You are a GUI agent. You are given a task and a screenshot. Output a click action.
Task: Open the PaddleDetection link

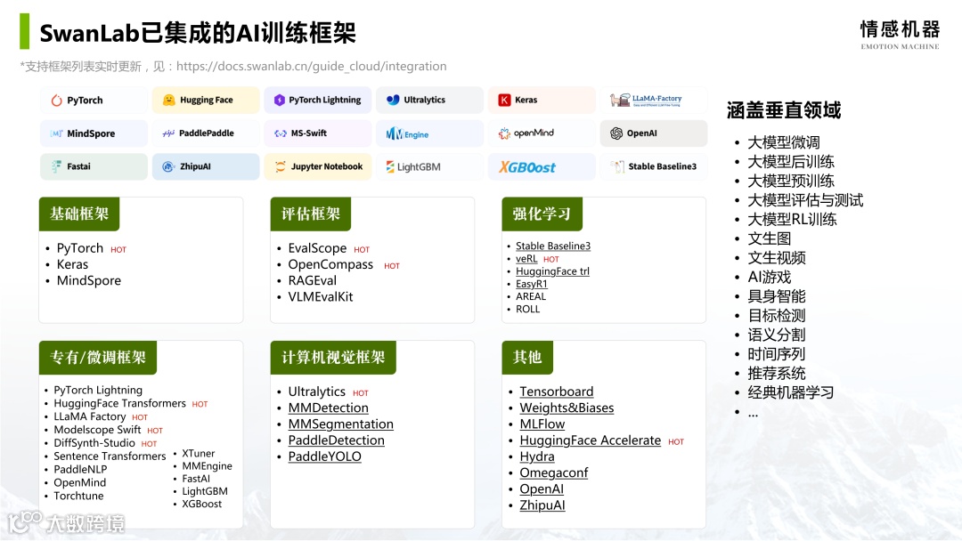(336, 440)
